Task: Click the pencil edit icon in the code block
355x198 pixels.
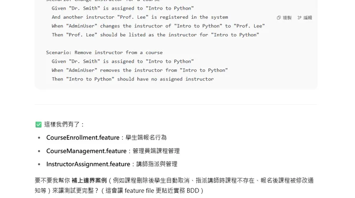Action: point(299,18)
